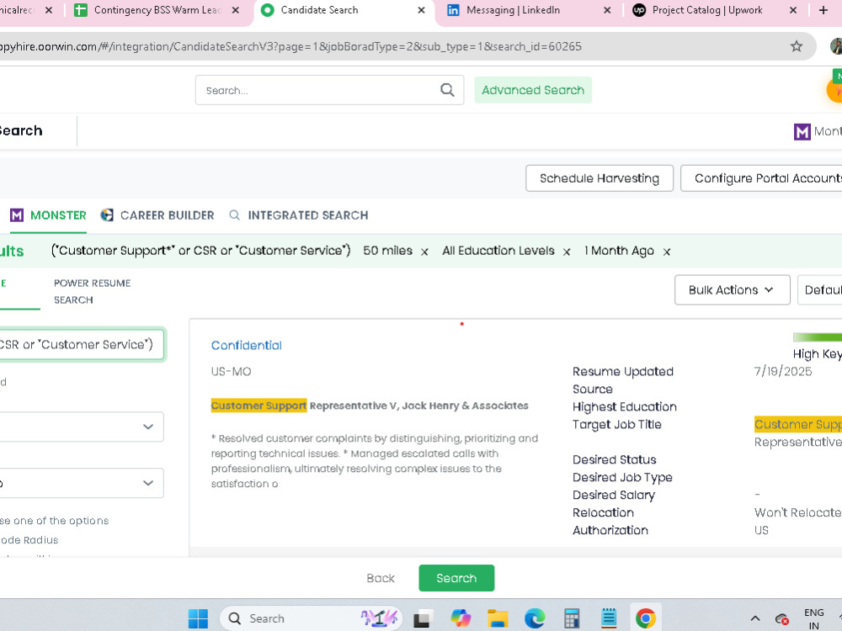
Task: Click the magnifier icon in the search box
Action: coord(447,90)
